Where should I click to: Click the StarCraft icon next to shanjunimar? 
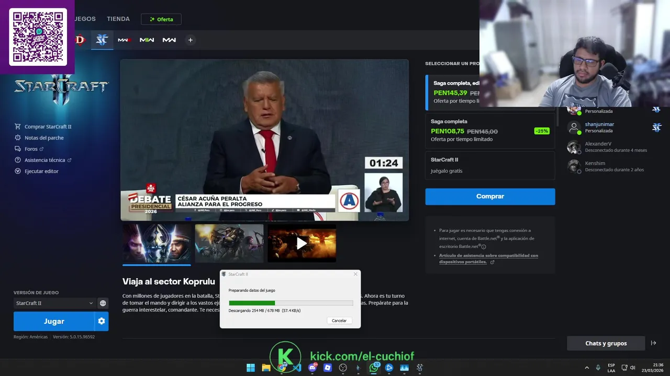(x=656, y=127)
